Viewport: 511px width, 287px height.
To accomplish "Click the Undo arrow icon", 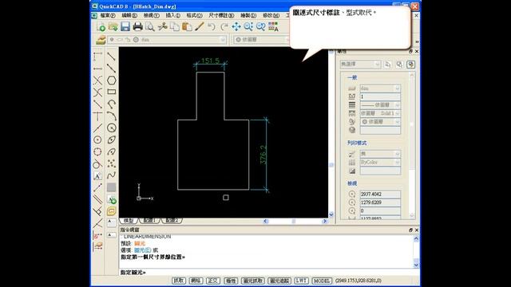I will [212, 26].
